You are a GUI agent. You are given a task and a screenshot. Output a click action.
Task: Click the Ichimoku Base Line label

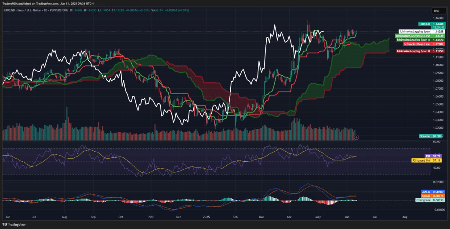[x=416, y=44]
